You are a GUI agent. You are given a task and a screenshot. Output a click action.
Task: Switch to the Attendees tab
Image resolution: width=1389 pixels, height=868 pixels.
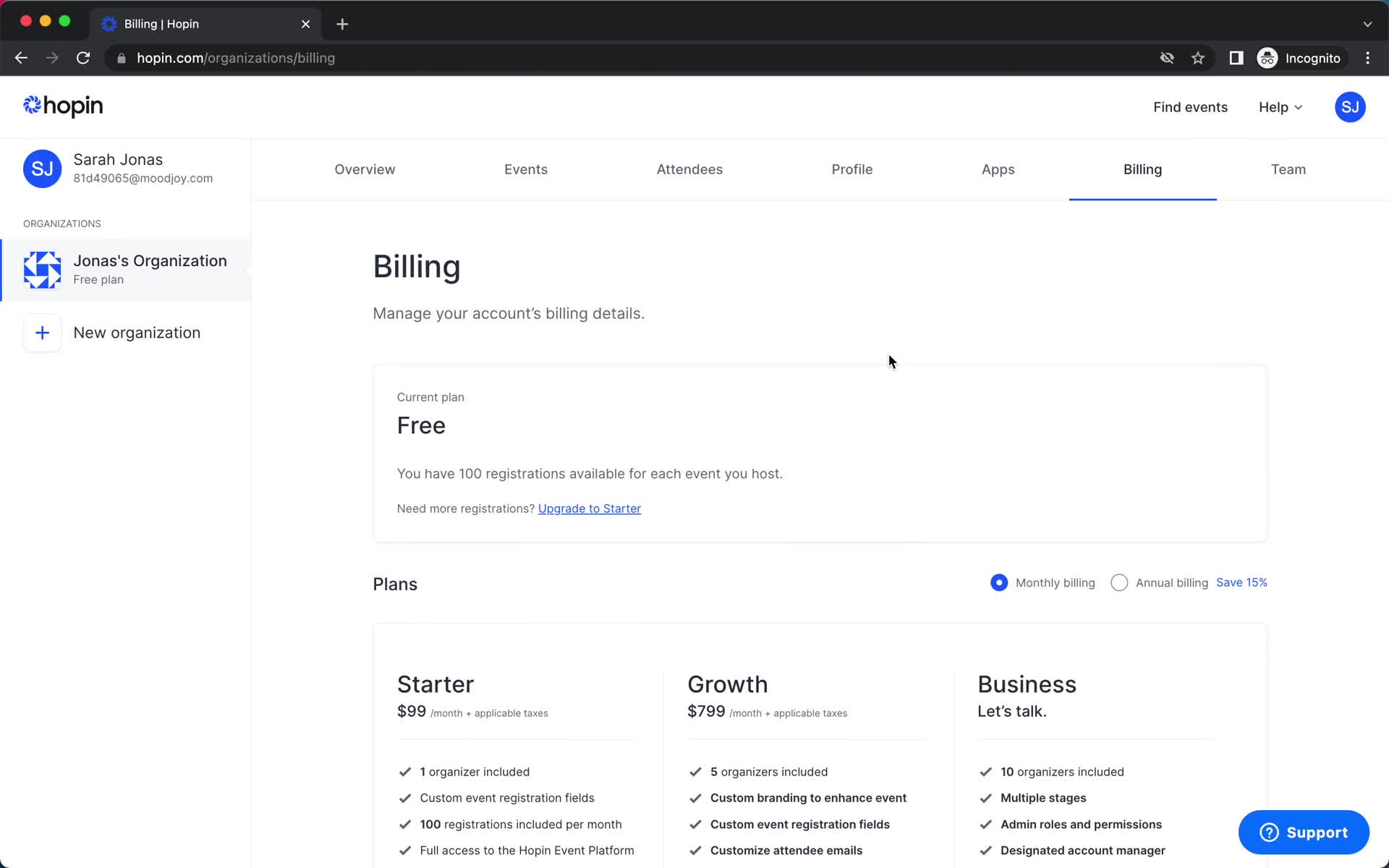[689, 169]
